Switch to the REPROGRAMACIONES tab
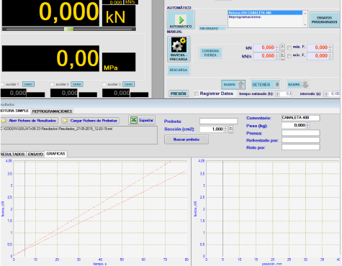 [x=52, y=111]
